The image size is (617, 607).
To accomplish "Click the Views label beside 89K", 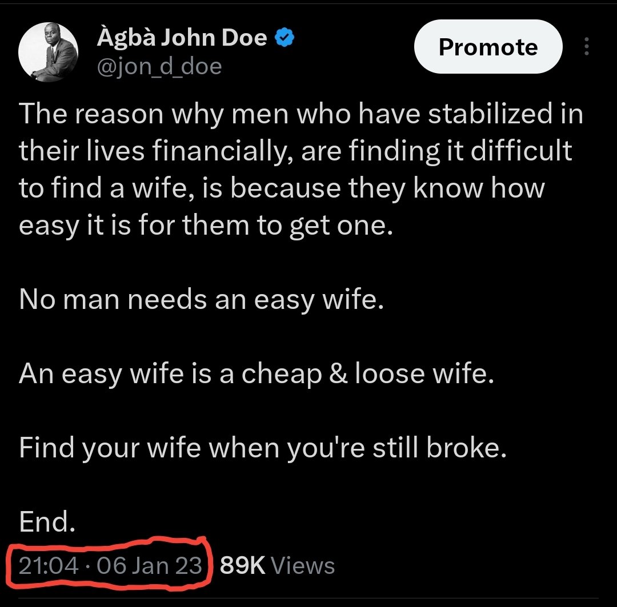I will pos(303,566).
